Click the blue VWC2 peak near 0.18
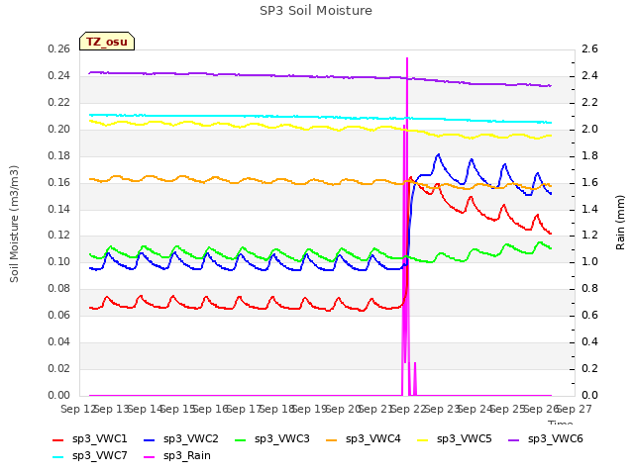Viewport: 634px width, 475px height. pyautogui.click(x=438, y=154)
